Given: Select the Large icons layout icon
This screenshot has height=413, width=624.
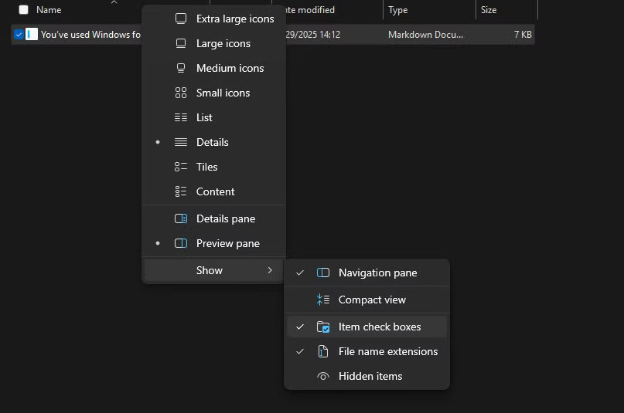Looking at the screenshot, I should (181, 43).
